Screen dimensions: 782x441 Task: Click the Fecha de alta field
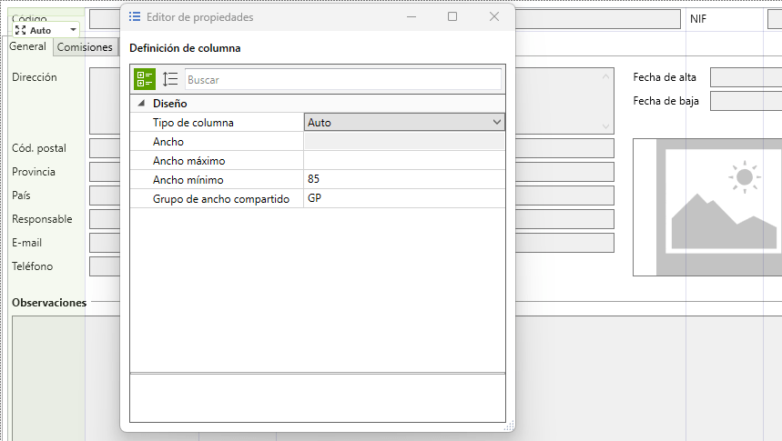745,77
